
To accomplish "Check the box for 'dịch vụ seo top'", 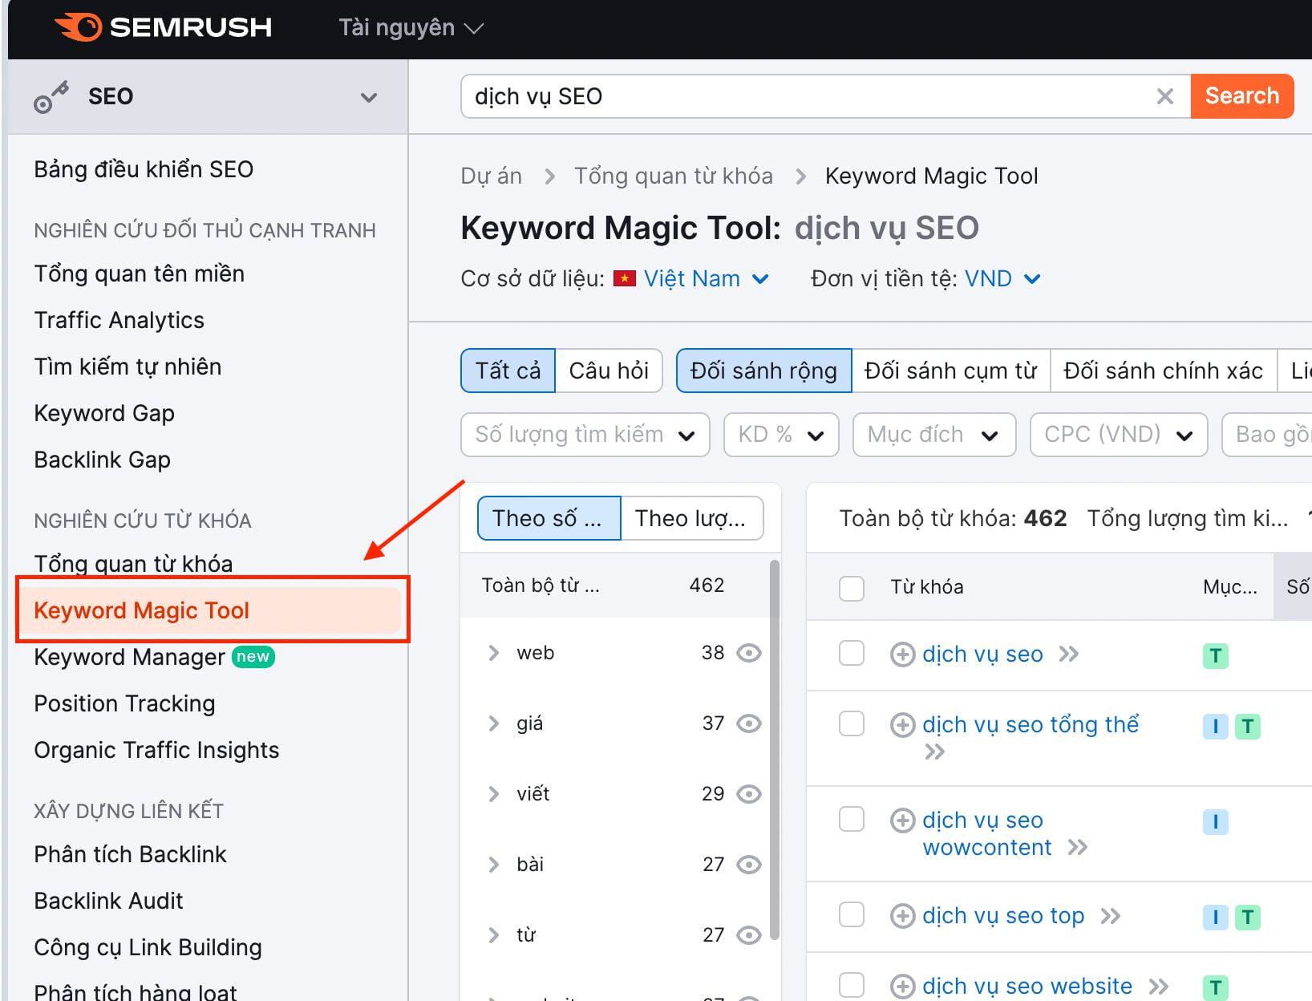I will pos(851,914).
